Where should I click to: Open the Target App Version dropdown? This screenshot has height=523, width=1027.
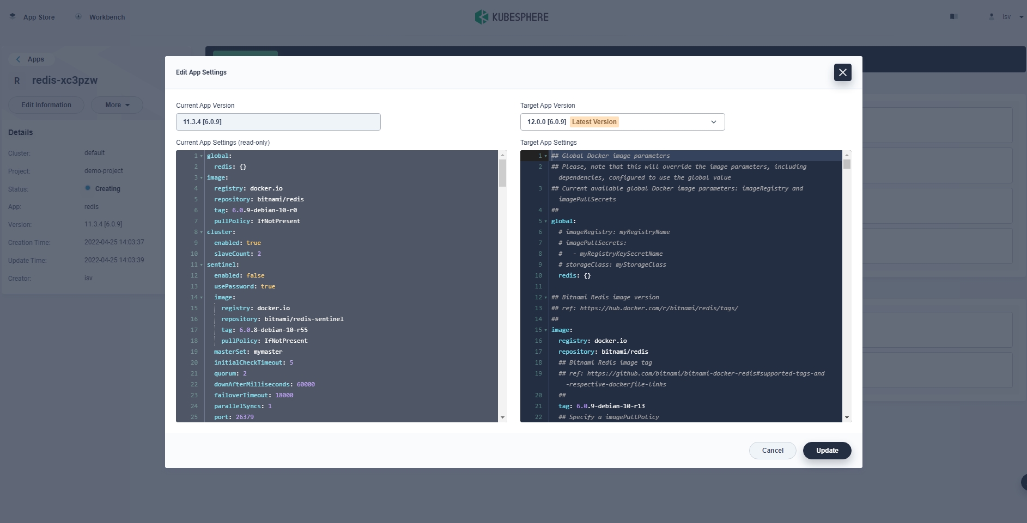point(622,122)
